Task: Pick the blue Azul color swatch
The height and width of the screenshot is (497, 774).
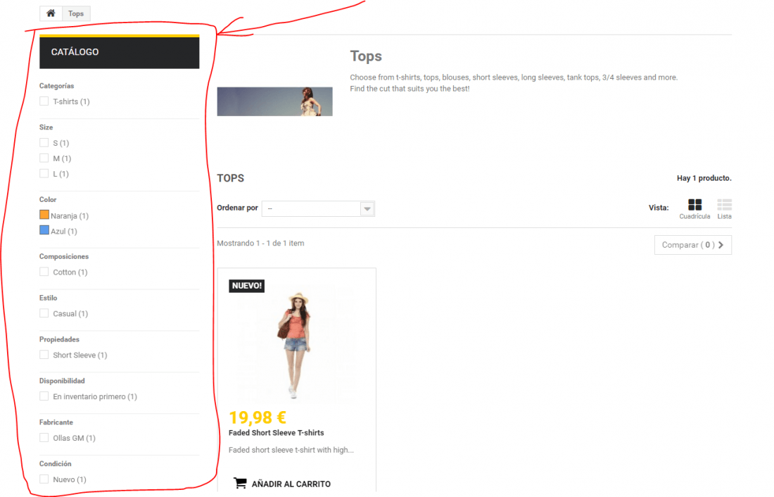Action: coord(44,230)
